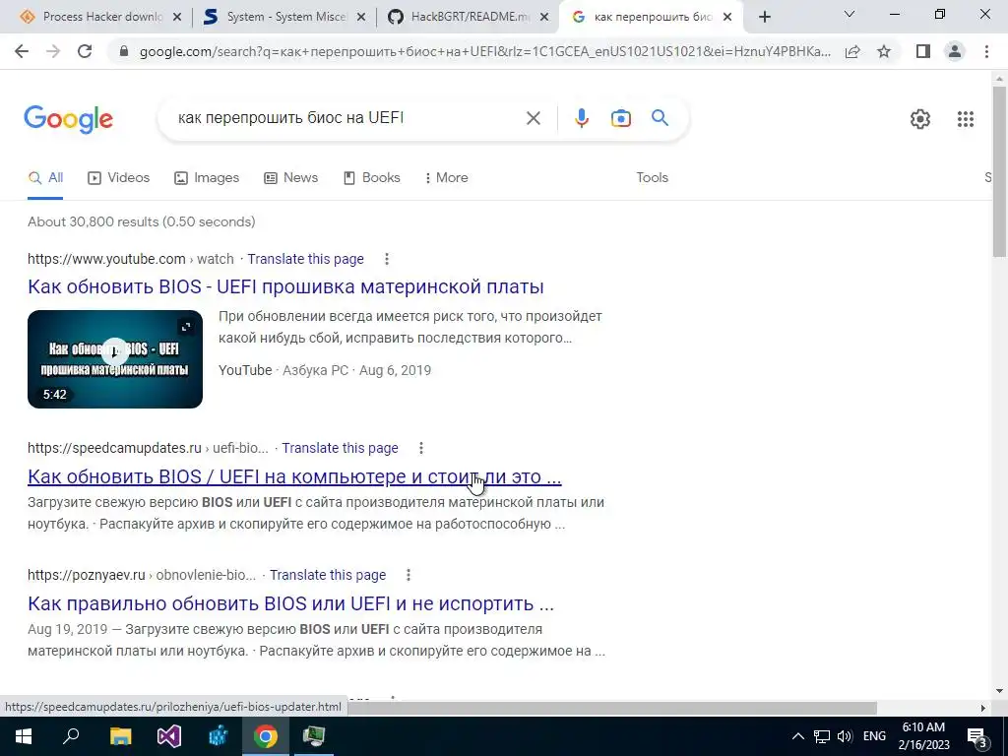Viewport: 1008px width, 756px height.
Task: Click the Google logo
Action: click(x=68, y=119)
